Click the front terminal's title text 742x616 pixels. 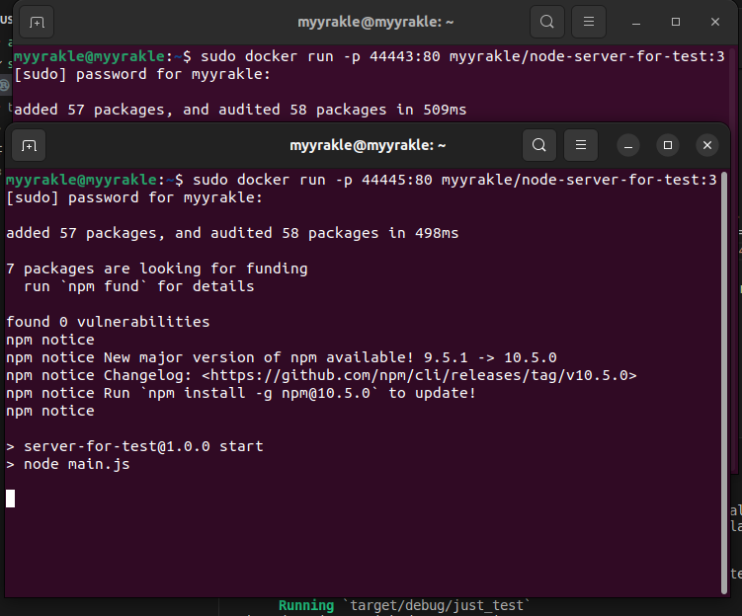(368, 145)
